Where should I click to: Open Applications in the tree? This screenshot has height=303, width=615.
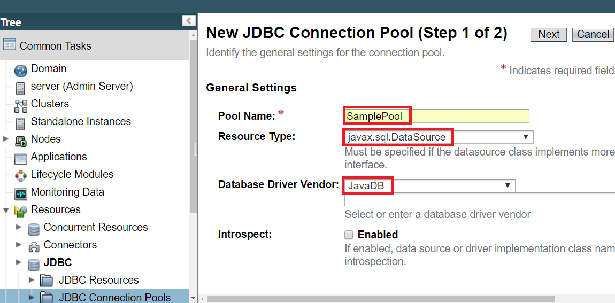(59, 157)
